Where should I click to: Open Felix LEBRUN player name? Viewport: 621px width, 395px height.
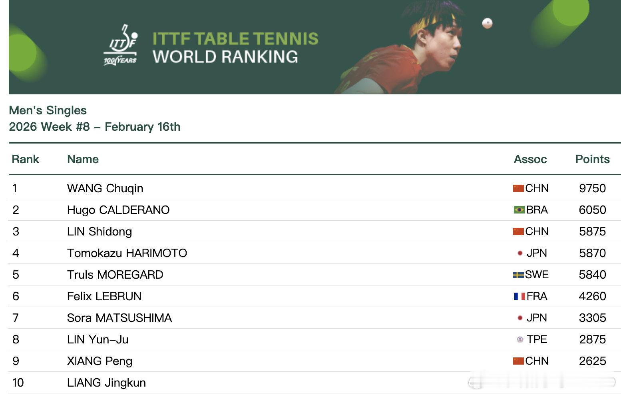[x=104, y=296]
